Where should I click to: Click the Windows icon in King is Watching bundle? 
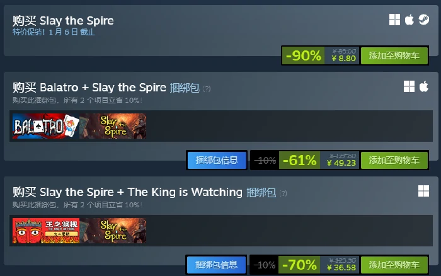(x=423, y=191)
